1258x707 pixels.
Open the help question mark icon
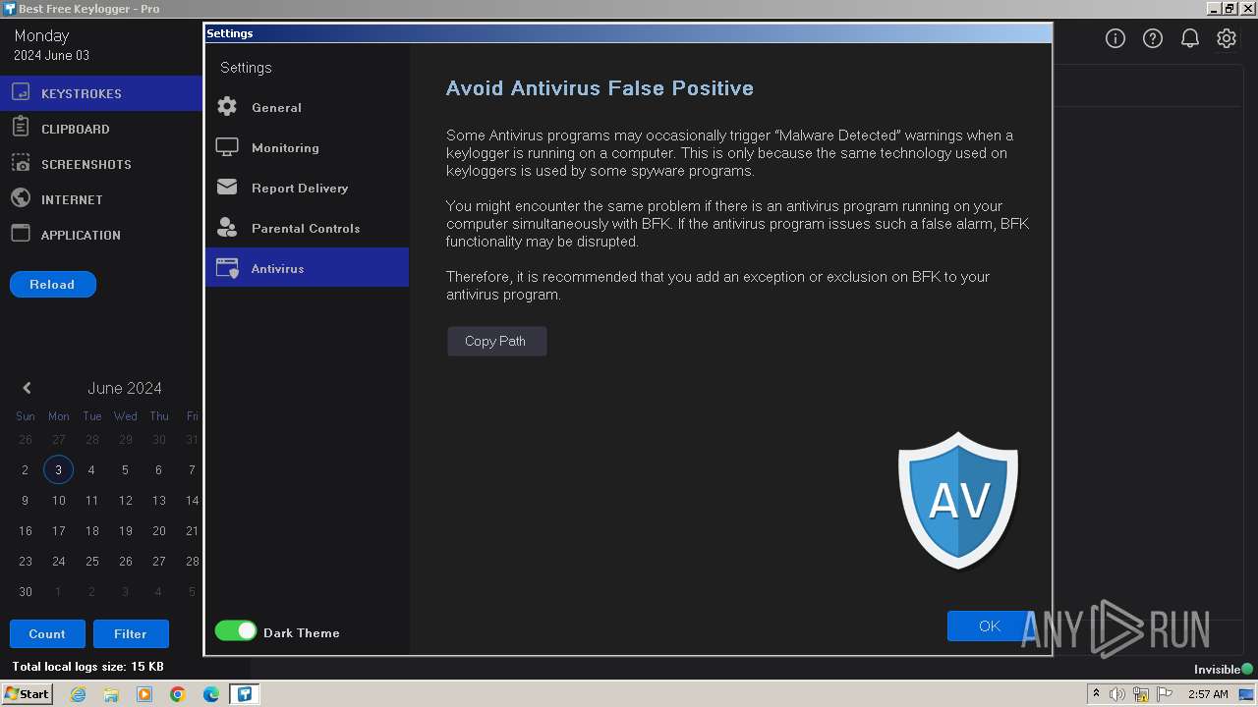(1153, 38)
